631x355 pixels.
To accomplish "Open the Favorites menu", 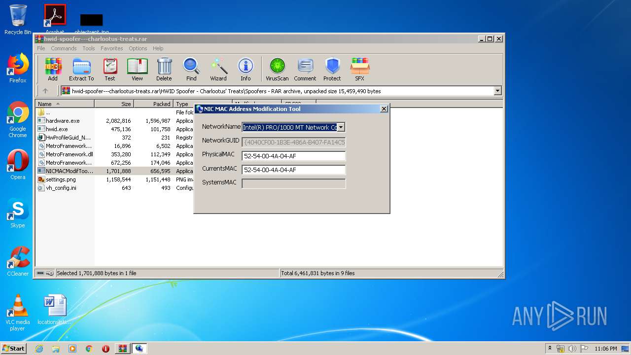I will point(112,48).
